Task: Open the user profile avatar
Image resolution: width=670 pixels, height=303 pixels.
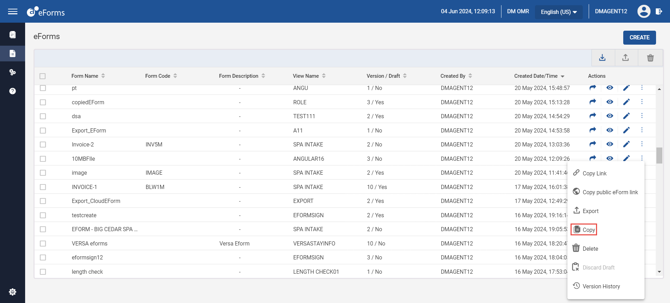Action: coord(644,12)
